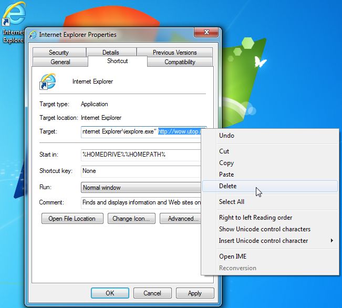Click the Open File Location button
This screenshot has height=308, width=342.
[x=72, y=219]
